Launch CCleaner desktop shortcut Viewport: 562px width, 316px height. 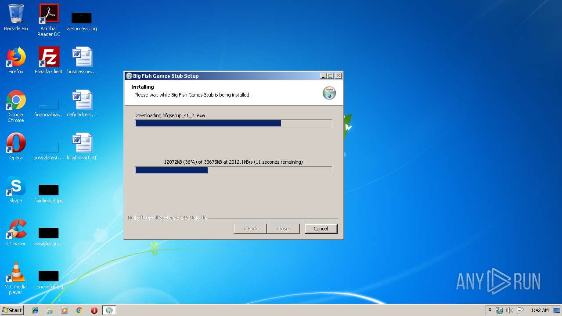pyautogui.click(x=16, y=233)
